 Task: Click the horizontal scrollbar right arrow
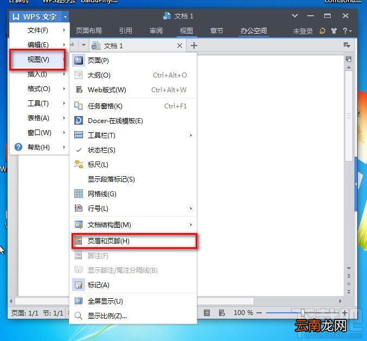click(340, 301)
